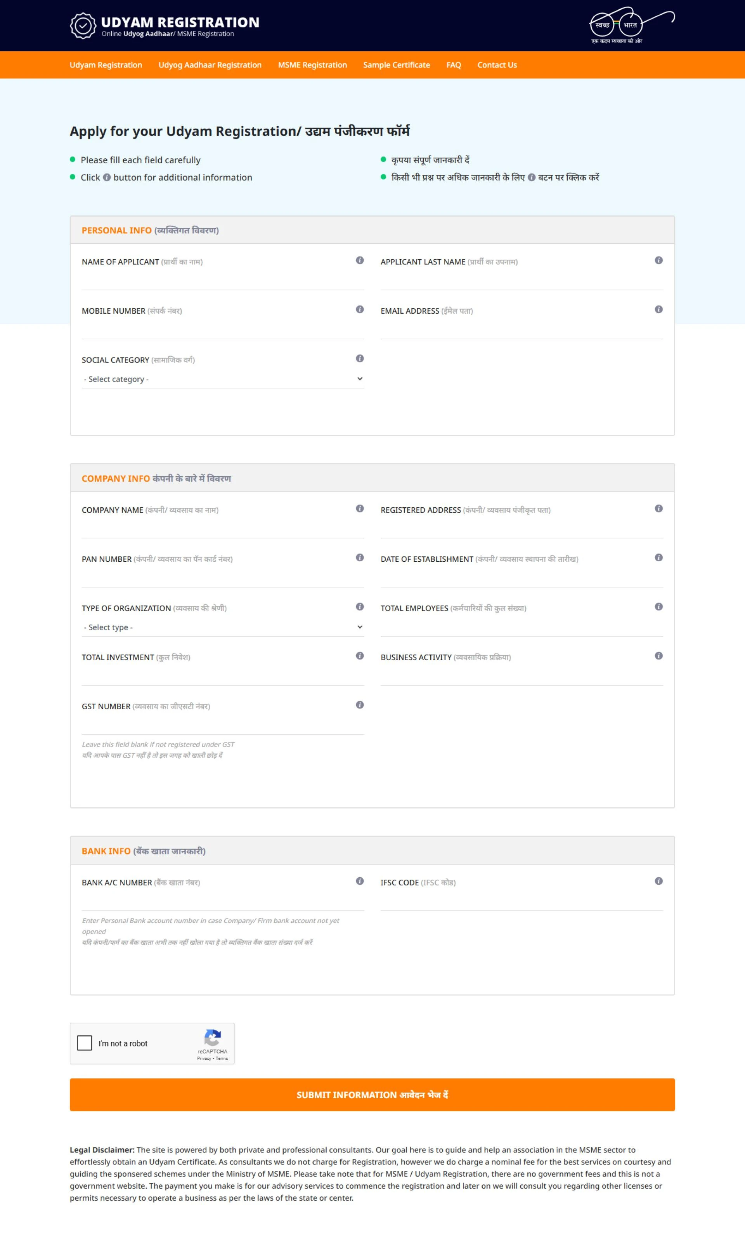745x1241 pixels.
Task: Click the reCAPTCHA Privacy link
Action: pyautogui.click(x=204, y=1058)
